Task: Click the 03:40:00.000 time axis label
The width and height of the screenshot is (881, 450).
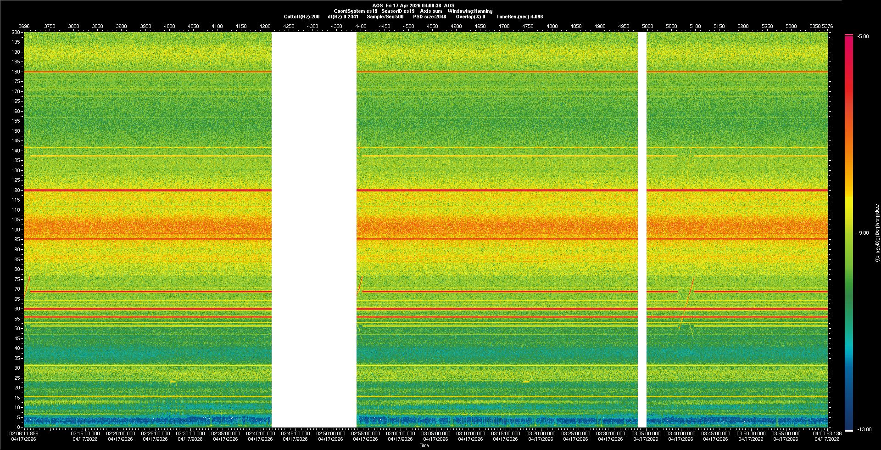Action: [680, 433]
